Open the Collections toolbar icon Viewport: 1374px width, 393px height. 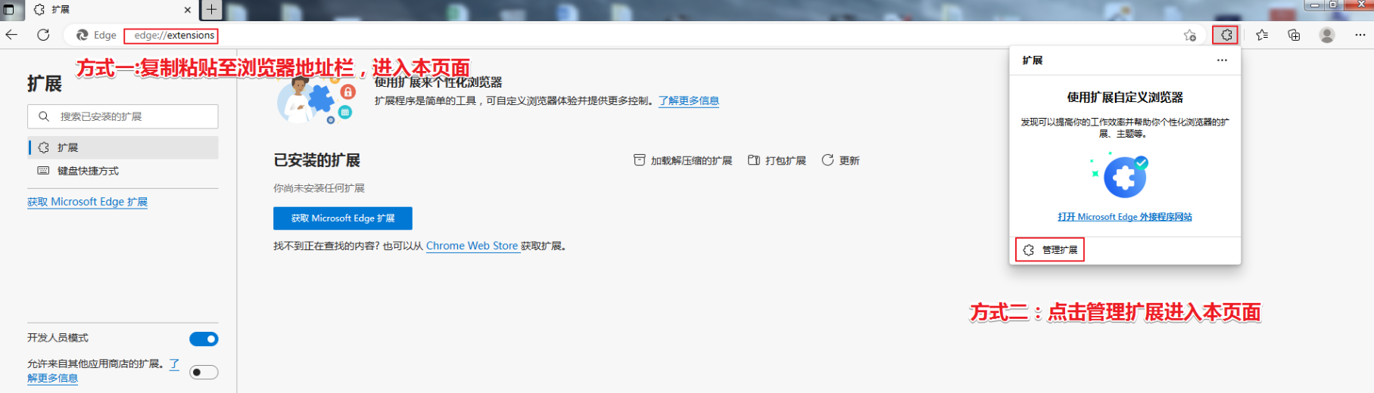click(x=1294, y=35)
